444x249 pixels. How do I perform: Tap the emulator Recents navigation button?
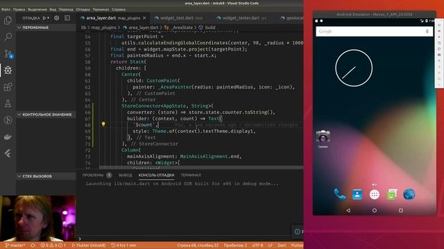point(401,210)
